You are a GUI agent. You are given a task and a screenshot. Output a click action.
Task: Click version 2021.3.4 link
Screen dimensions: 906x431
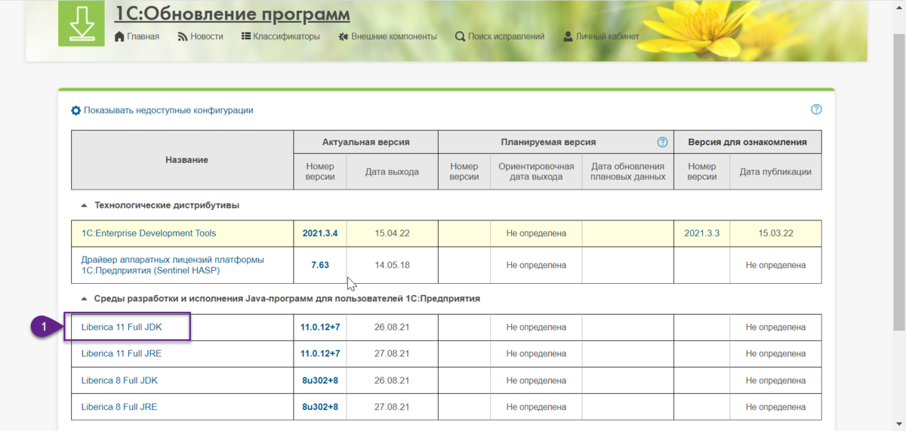coord(320,233)
